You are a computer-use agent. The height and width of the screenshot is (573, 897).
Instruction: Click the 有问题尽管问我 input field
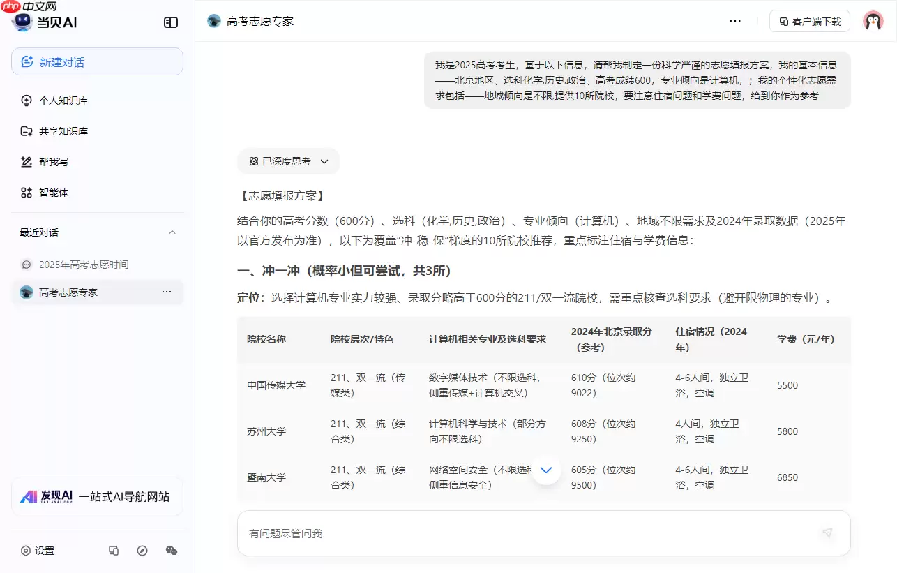488,533
